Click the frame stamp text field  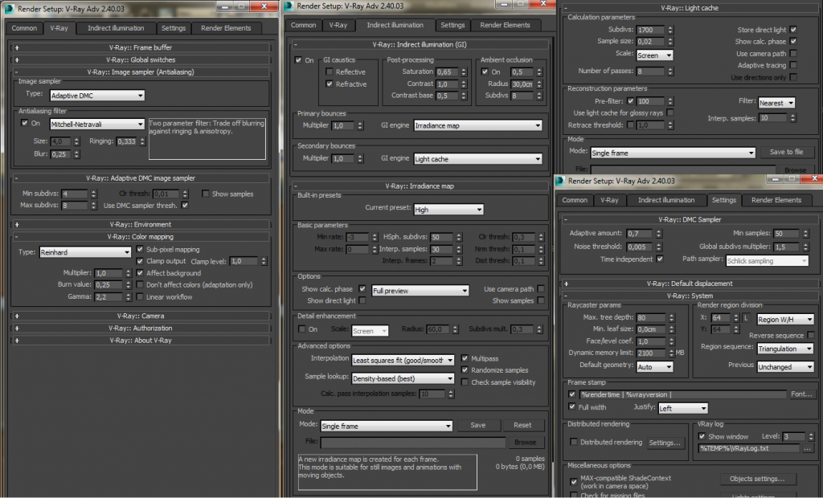pyautogui.click(x=683, y=394)
